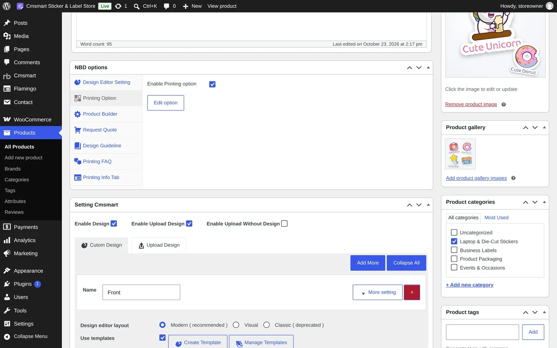The image size is (557, 348).
Task: Open the WooCommerce sidebar icon
Action: tap(7, 119)
